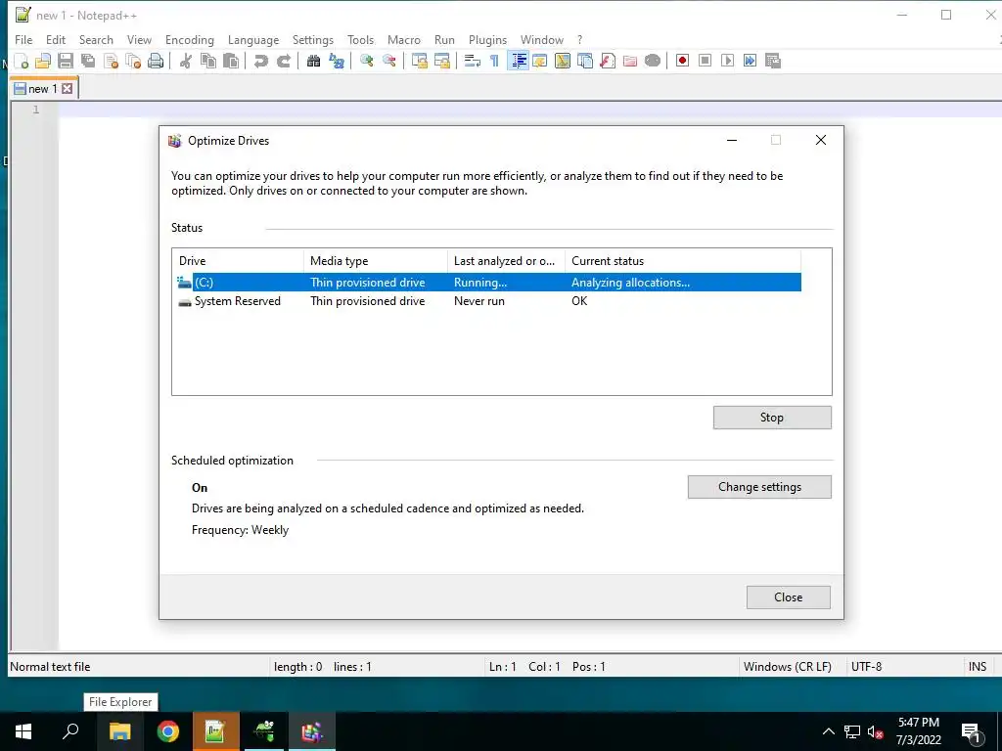Open the Search menu

(x=96, y=39)
